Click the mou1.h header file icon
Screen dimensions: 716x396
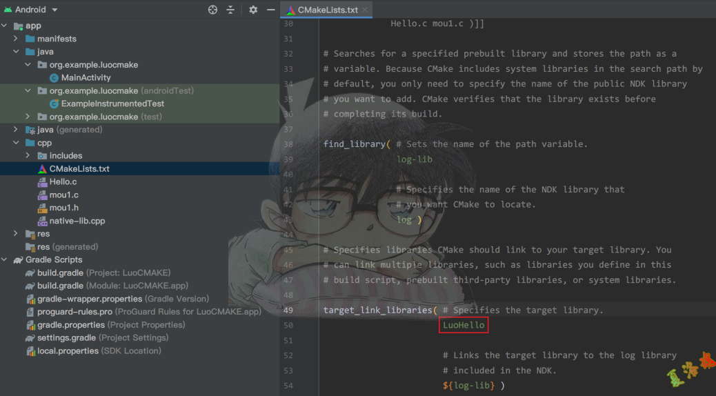(x=43, y=208)
